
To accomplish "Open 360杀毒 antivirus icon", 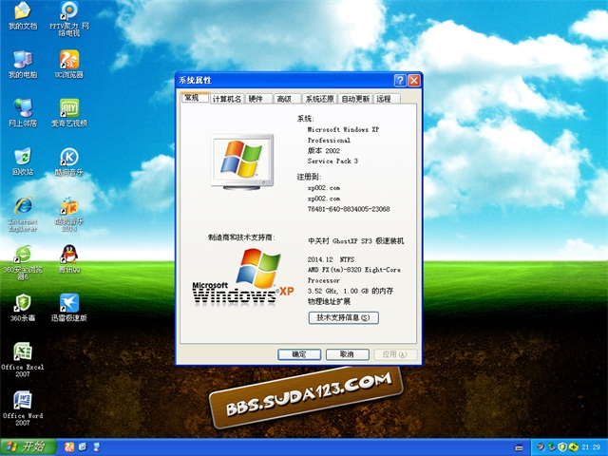I will click(22, 303).
